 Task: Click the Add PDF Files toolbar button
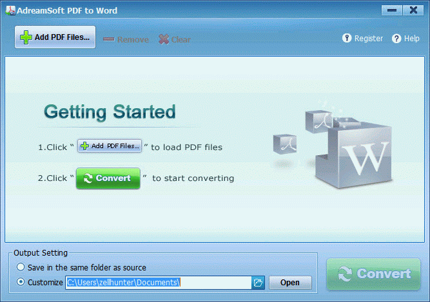(55, 37)
